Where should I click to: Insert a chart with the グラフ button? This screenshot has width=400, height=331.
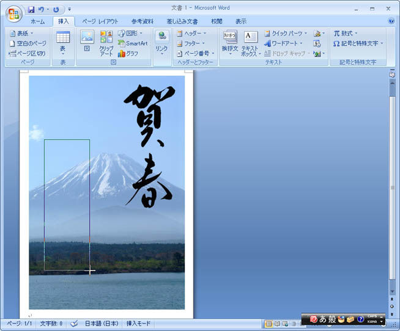pyautogui.click(x=128, y=54)
